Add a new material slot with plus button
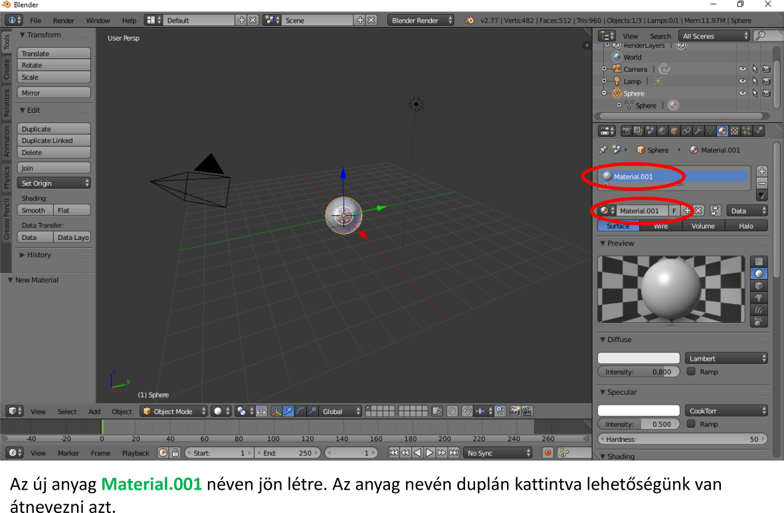The image size is (784, 513). click(x=761, y=171)
